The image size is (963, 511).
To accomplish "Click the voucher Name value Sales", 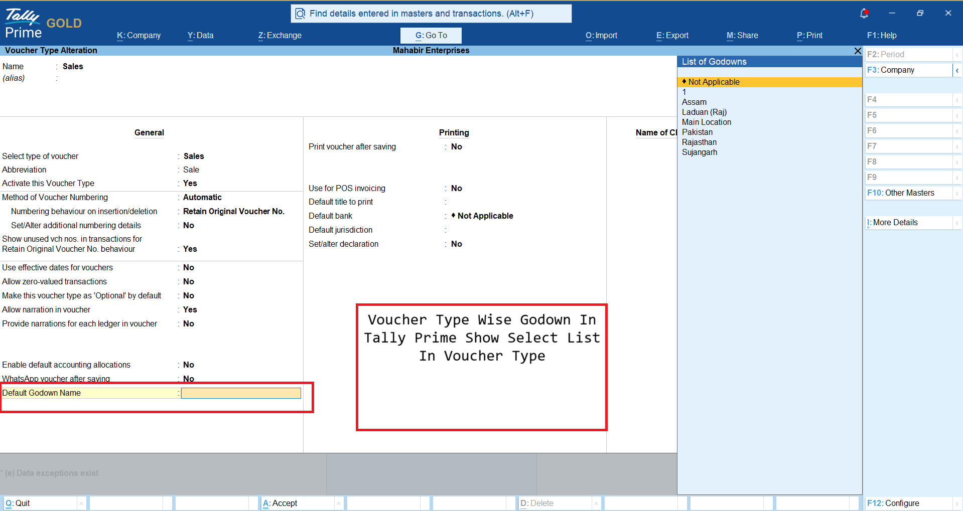I will click(x=73, y=66).
